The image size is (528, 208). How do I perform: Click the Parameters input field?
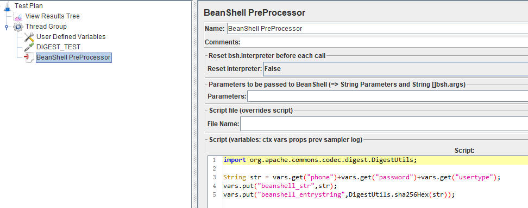[388, 96]
